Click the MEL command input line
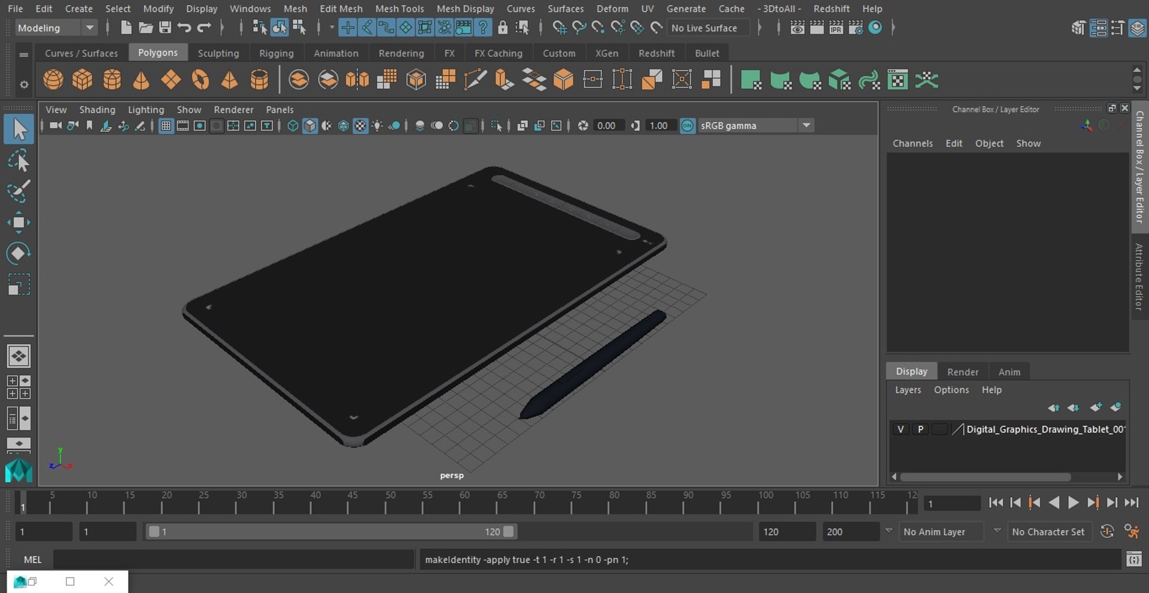 tap(233, 559)
